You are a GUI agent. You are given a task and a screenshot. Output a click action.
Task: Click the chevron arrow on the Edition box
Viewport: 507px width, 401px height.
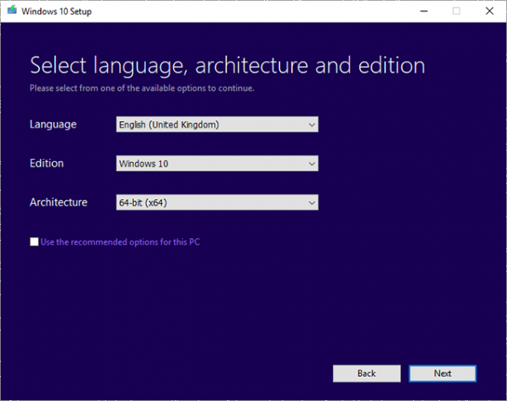coord(312,164)
